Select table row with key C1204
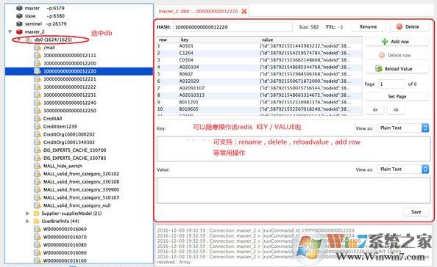The width and height of the screenshot is (437, 267). tap(260, 53)
